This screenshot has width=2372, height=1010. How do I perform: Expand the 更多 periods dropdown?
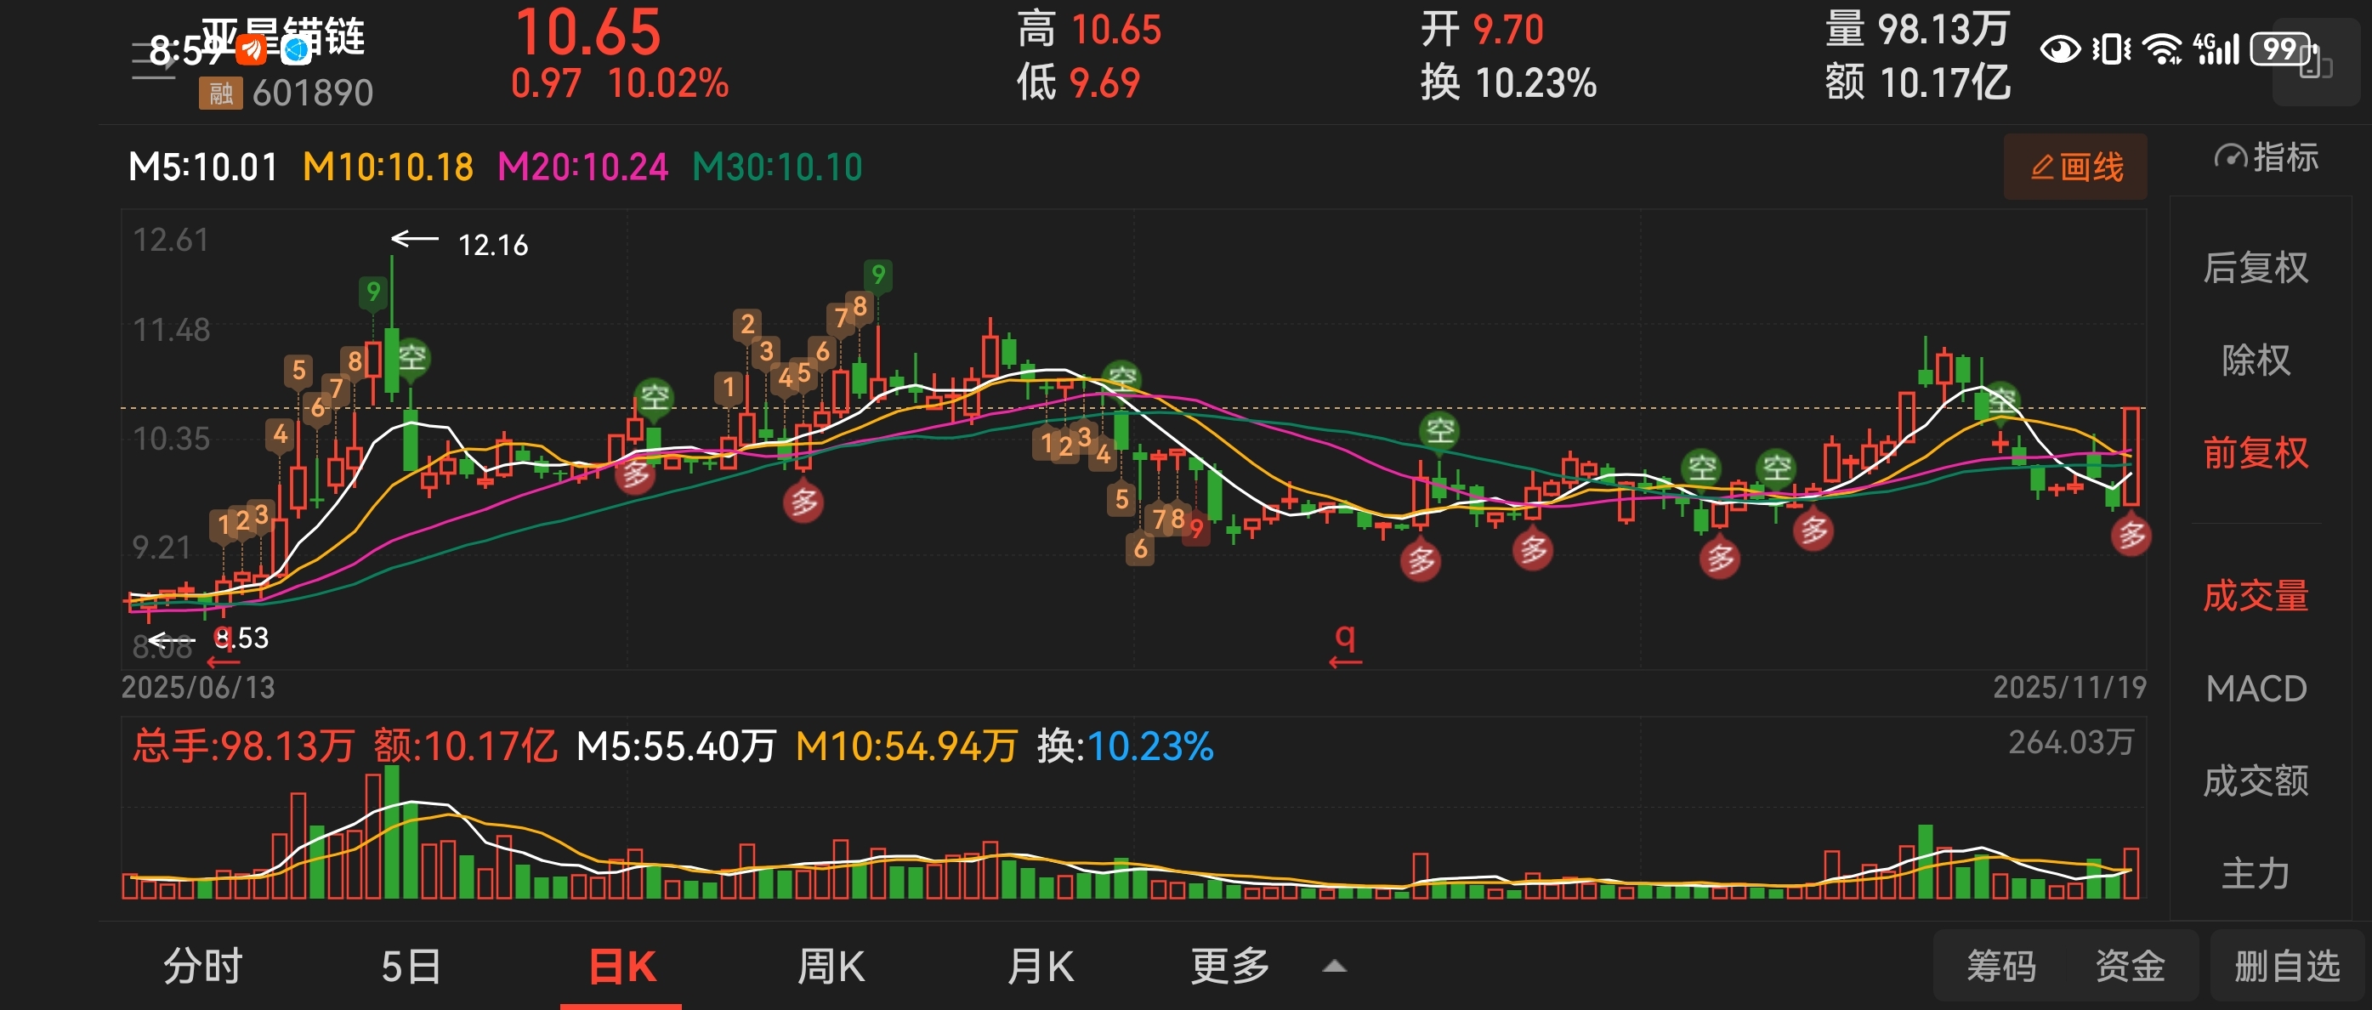coord(1229,967)
